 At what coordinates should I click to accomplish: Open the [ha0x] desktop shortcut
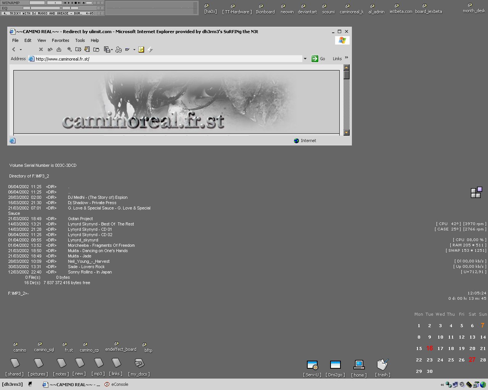tap(210, 9)
